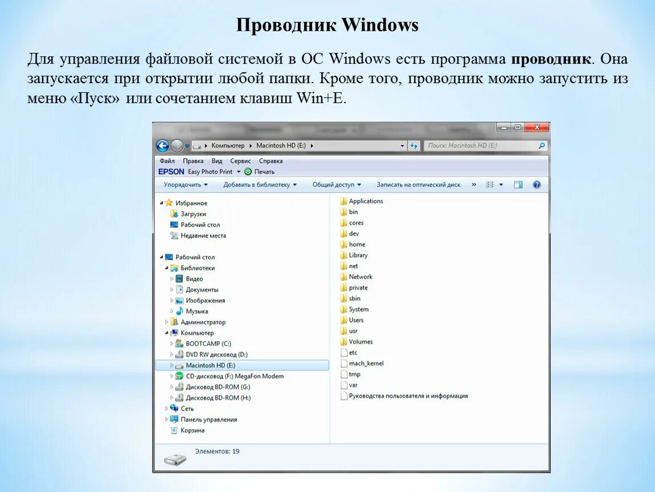
Task: Open the view options dropdown arrow
Action: (x=501, y=184)
